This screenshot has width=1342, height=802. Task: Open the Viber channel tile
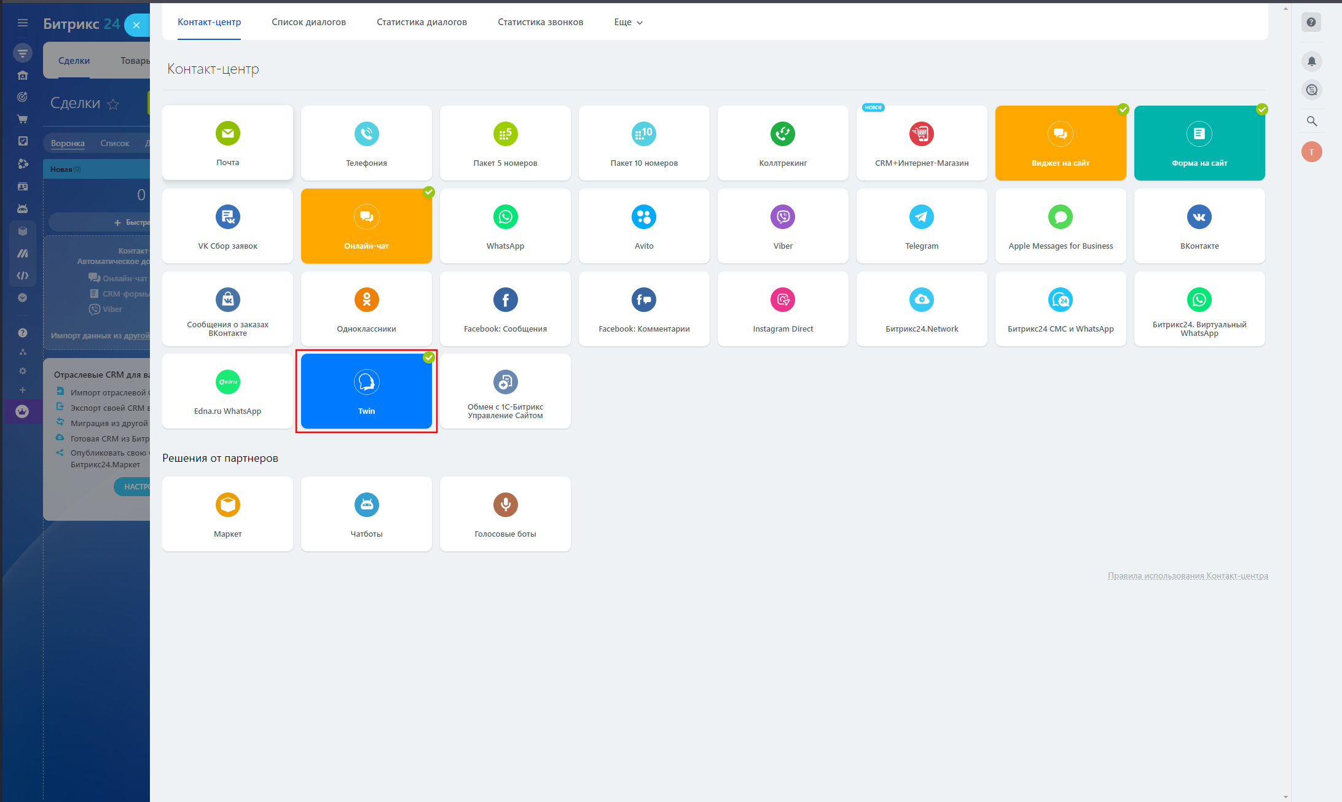pos(783,225)
